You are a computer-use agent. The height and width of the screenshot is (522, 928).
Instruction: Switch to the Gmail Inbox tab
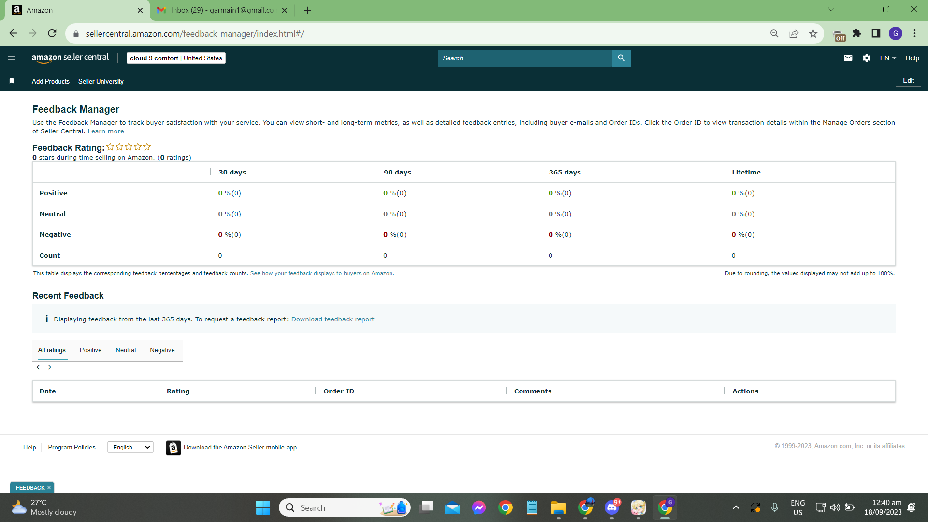click(x=222, y=10)
